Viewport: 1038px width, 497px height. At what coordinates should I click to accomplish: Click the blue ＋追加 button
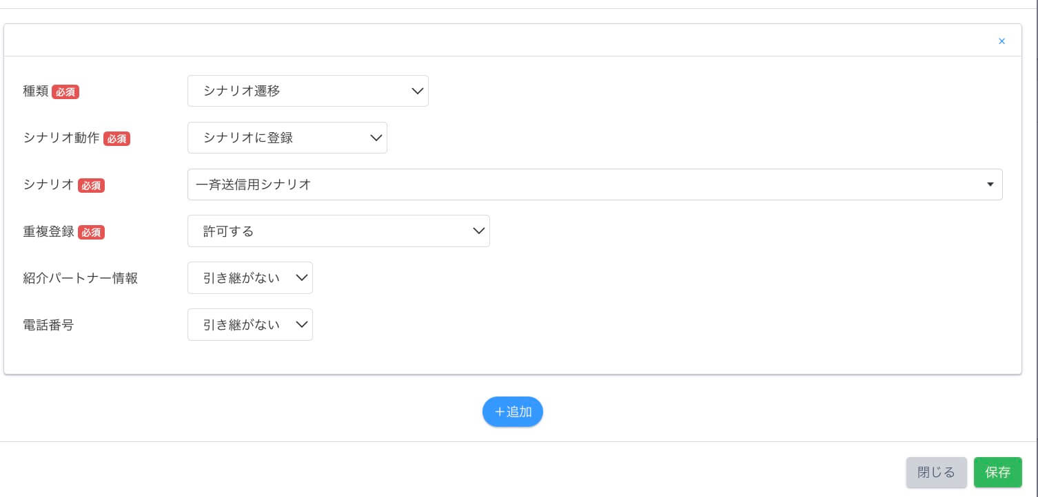click(x=513, y=412)
